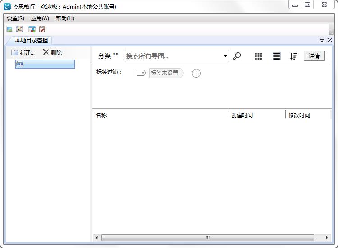Click the edit note toolbar icon
The width and height of the screenshot is (338, 248).
pyautogui.click(x=20, y=29)
